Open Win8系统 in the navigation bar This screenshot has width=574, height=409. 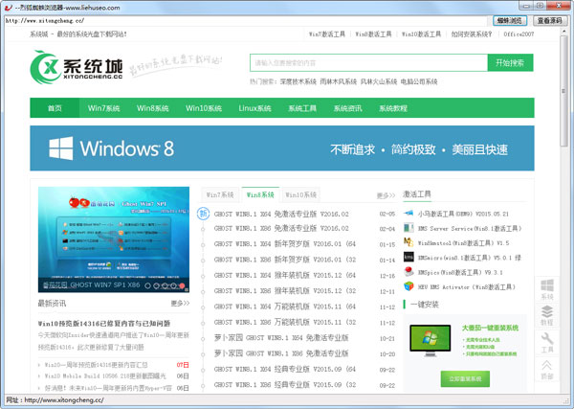[x=153, y=108]
